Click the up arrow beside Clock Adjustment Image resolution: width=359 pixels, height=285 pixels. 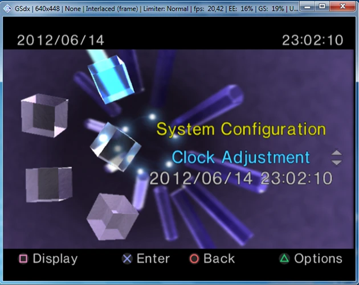[336, 152]
